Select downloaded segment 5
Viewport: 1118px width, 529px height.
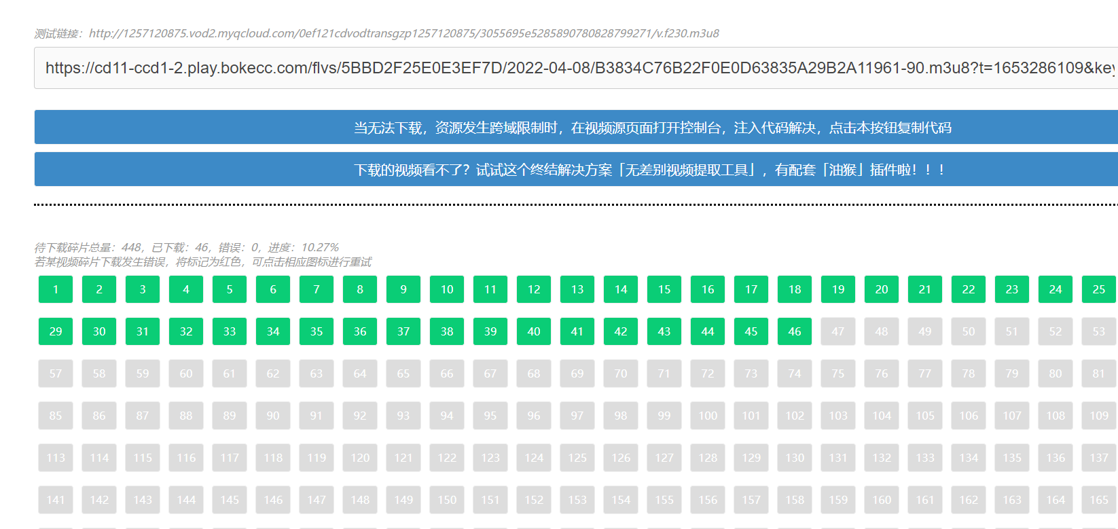click(230, 289)
